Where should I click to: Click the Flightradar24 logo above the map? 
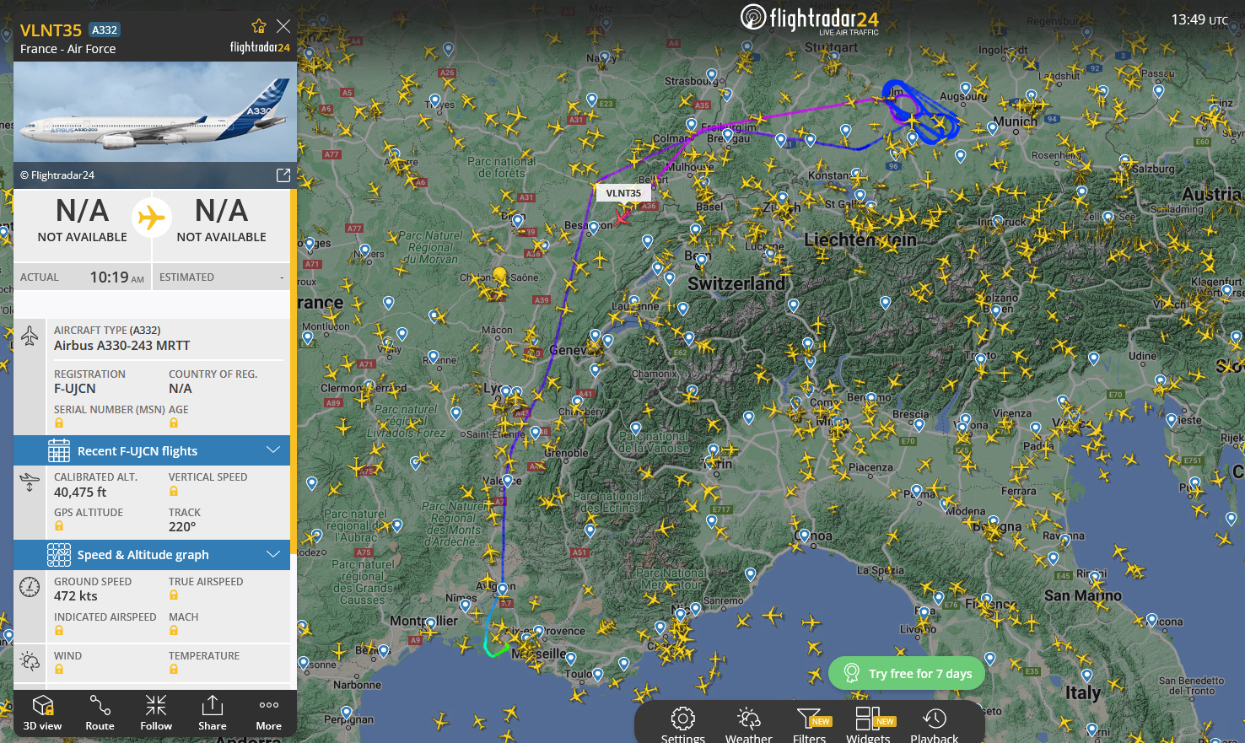pyautogui.click(x=809, y=19)
